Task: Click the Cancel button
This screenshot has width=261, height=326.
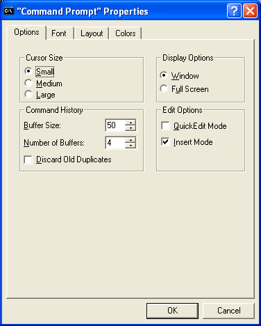Action: click(x=228, y=311)
